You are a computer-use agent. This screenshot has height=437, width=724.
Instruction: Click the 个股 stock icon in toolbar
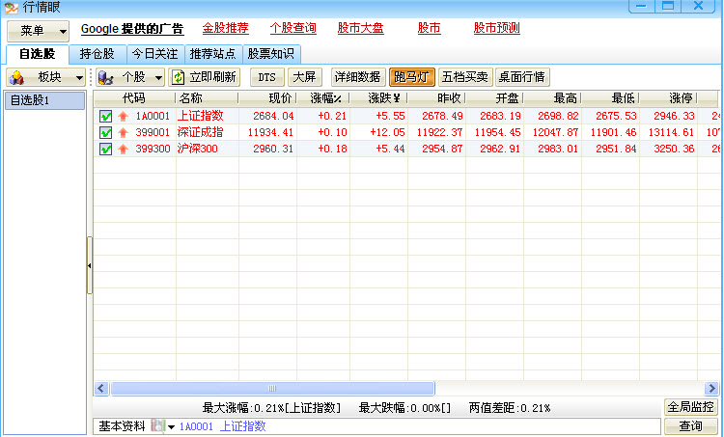(x=106, y=77)
